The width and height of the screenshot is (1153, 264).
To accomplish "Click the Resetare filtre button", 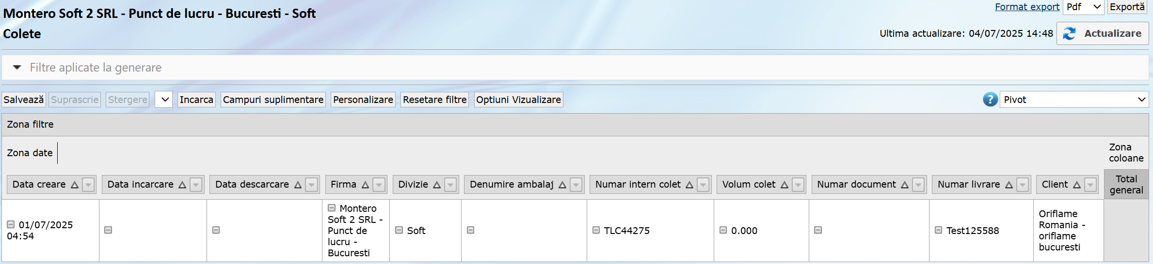I will (434, 100).
